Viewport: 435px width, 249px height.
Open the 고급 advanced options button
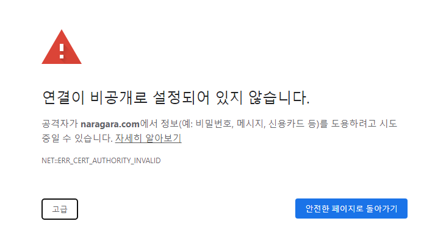tap(60, 209)
